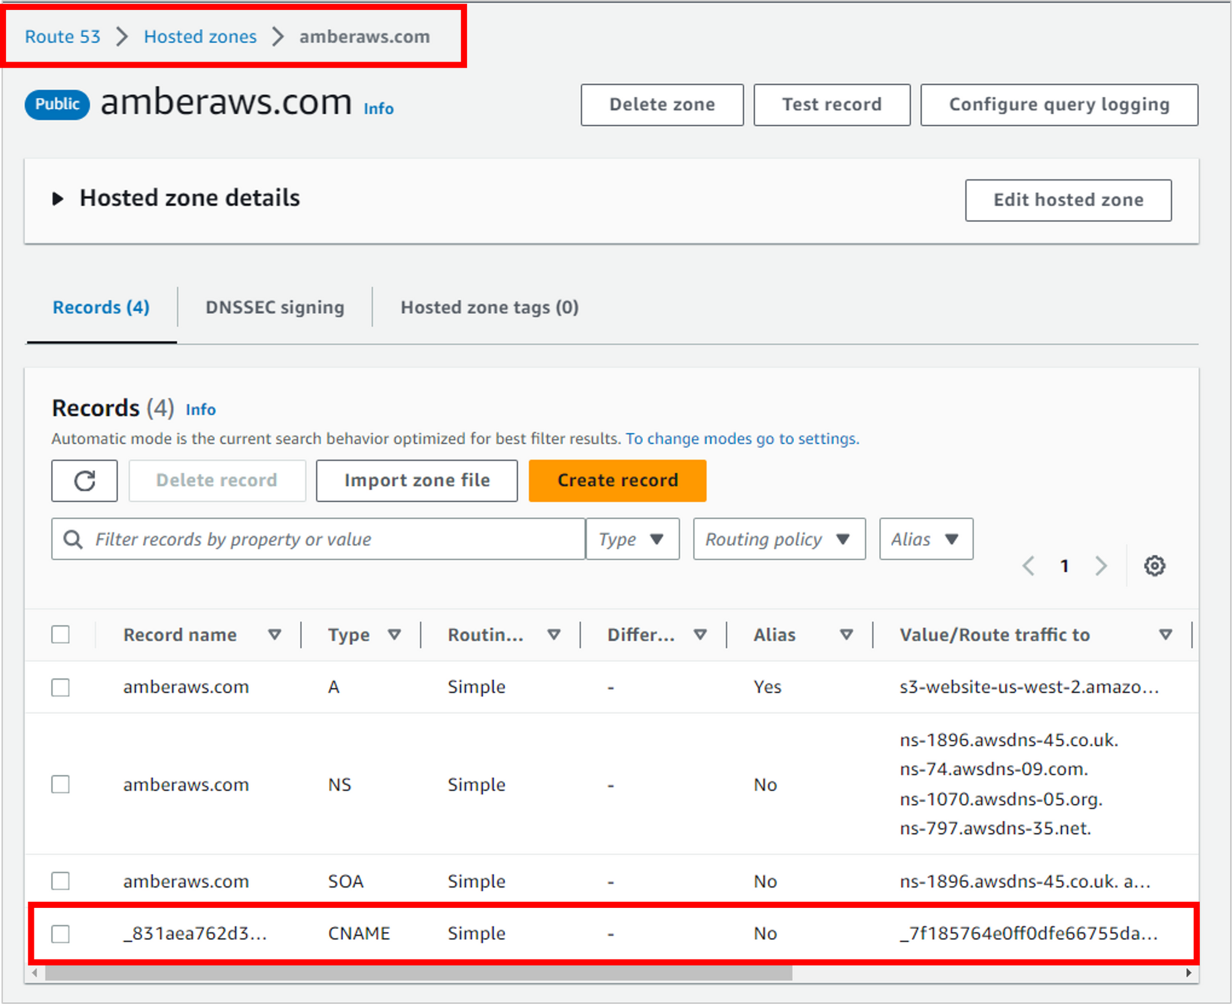Screen dimensions: 1232x1004
Task: Click the SOA type cell
Action: coord(346,881)
